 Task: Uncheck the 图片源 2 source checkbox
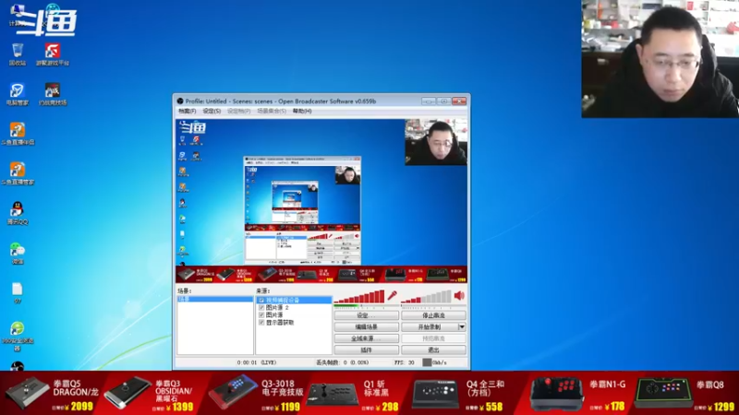(261, 307)
